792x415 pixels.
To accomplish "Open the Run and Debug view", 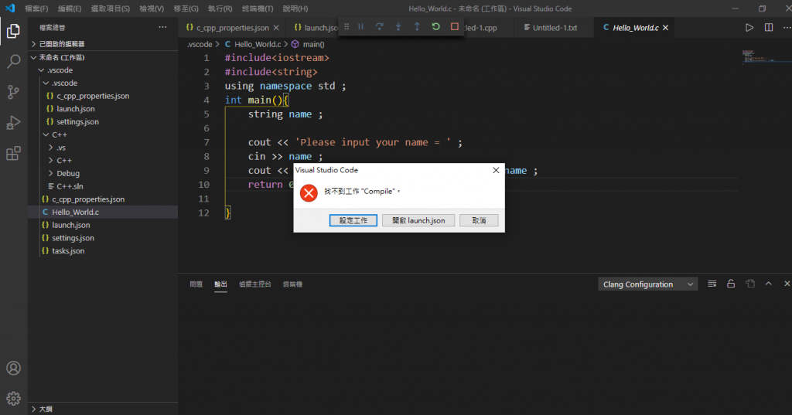I will click(14, 123).
